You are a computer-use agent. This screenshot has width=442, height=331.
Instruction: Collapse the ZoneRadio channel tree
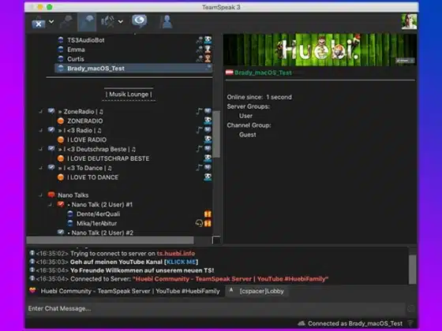41,112
